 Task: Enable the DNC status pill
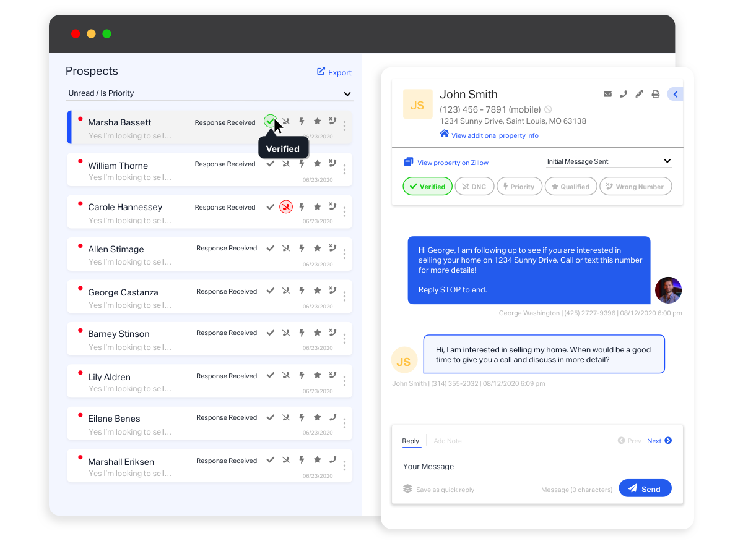[474, 186]
